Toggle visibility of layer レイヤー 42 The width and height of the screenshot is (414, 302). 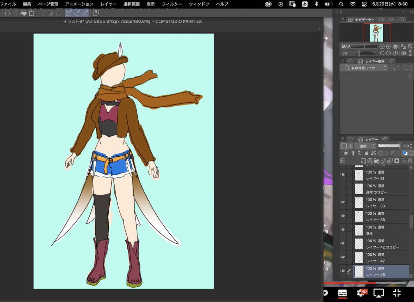click(x=343, y=257)
